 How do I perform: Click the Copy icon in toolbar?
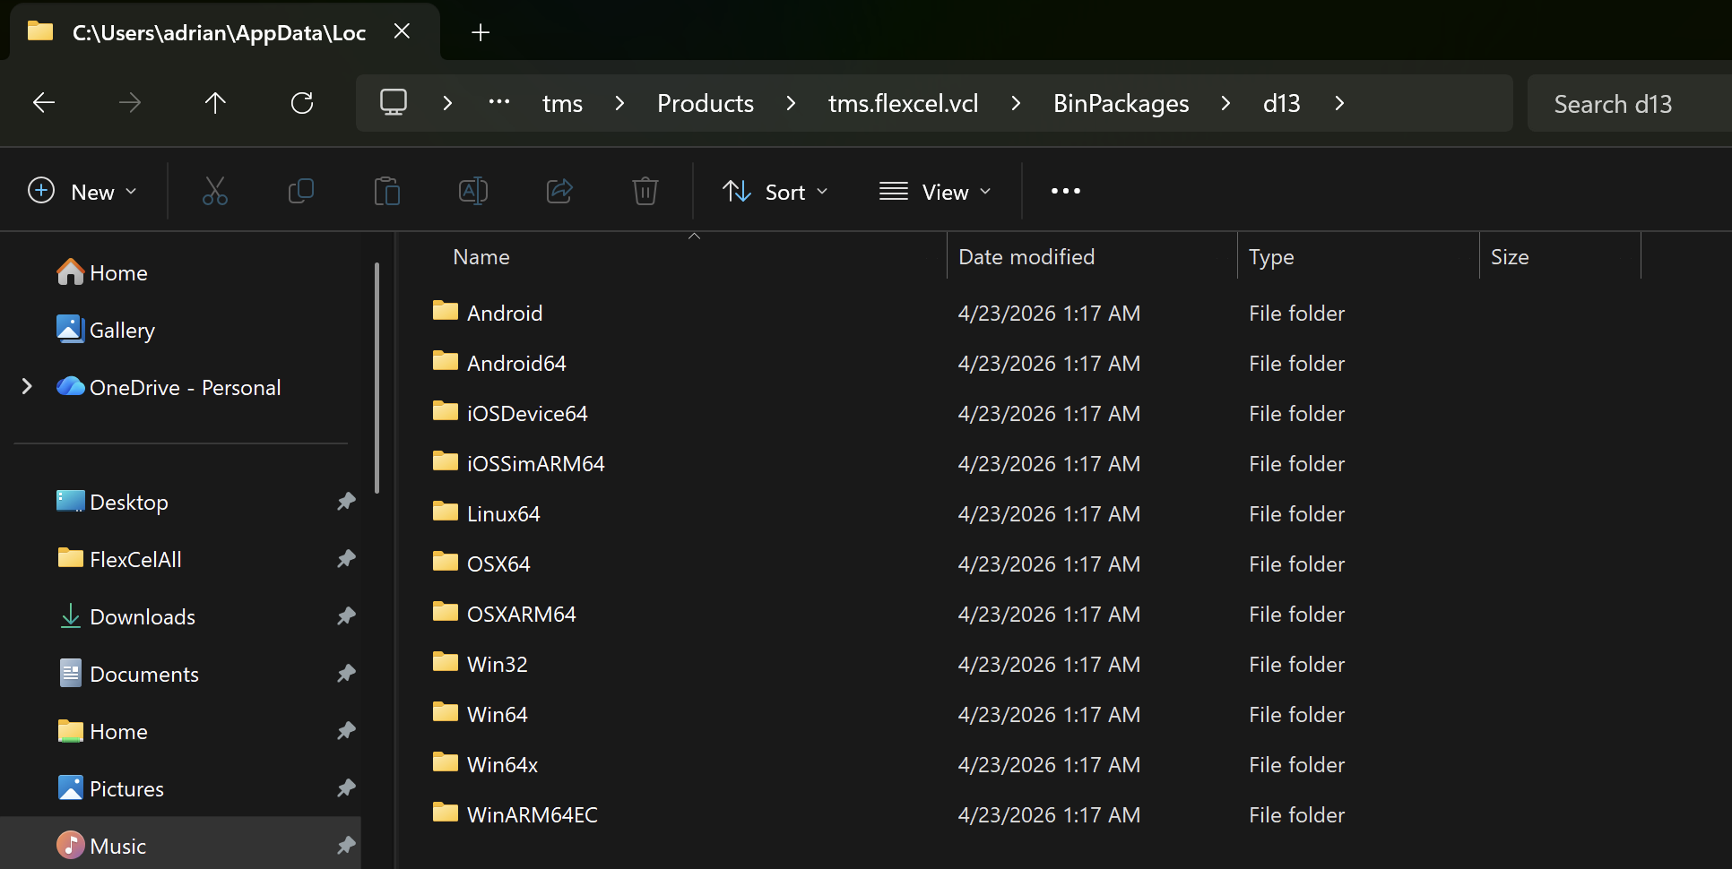[301, 191]
